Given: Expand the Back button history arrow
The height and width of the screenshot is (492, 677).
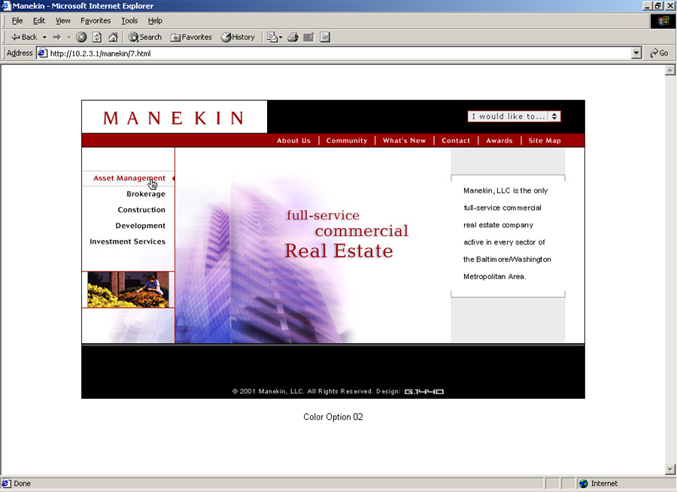Looking at the screenshot, I should 44,37.
